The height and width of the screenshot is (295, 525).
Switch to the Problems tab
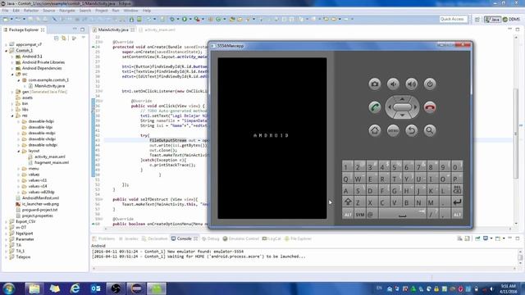coord(104,238)
